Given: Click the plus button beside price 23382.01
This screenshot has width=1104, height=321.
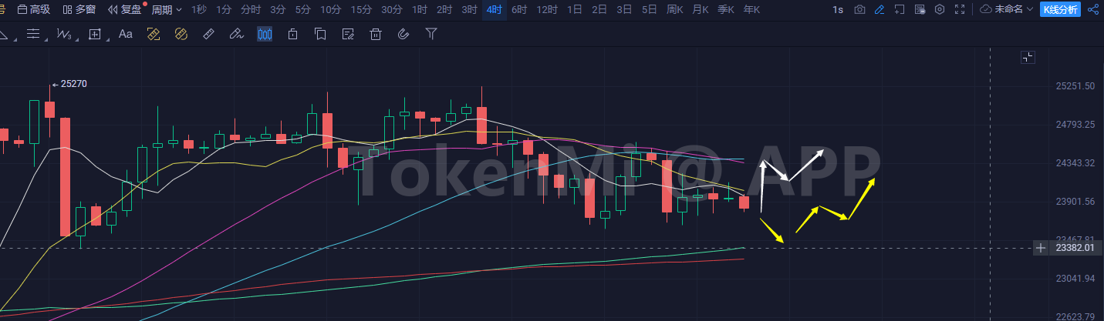Looking at the screenshot, I should point(1041,248).
